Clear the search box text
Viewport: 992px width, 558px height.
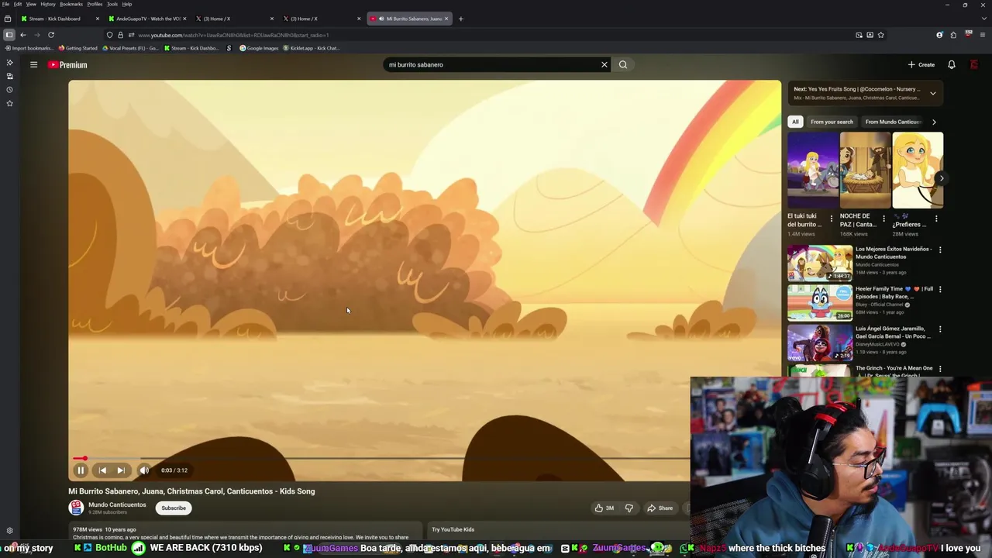[x=604, y=65]
